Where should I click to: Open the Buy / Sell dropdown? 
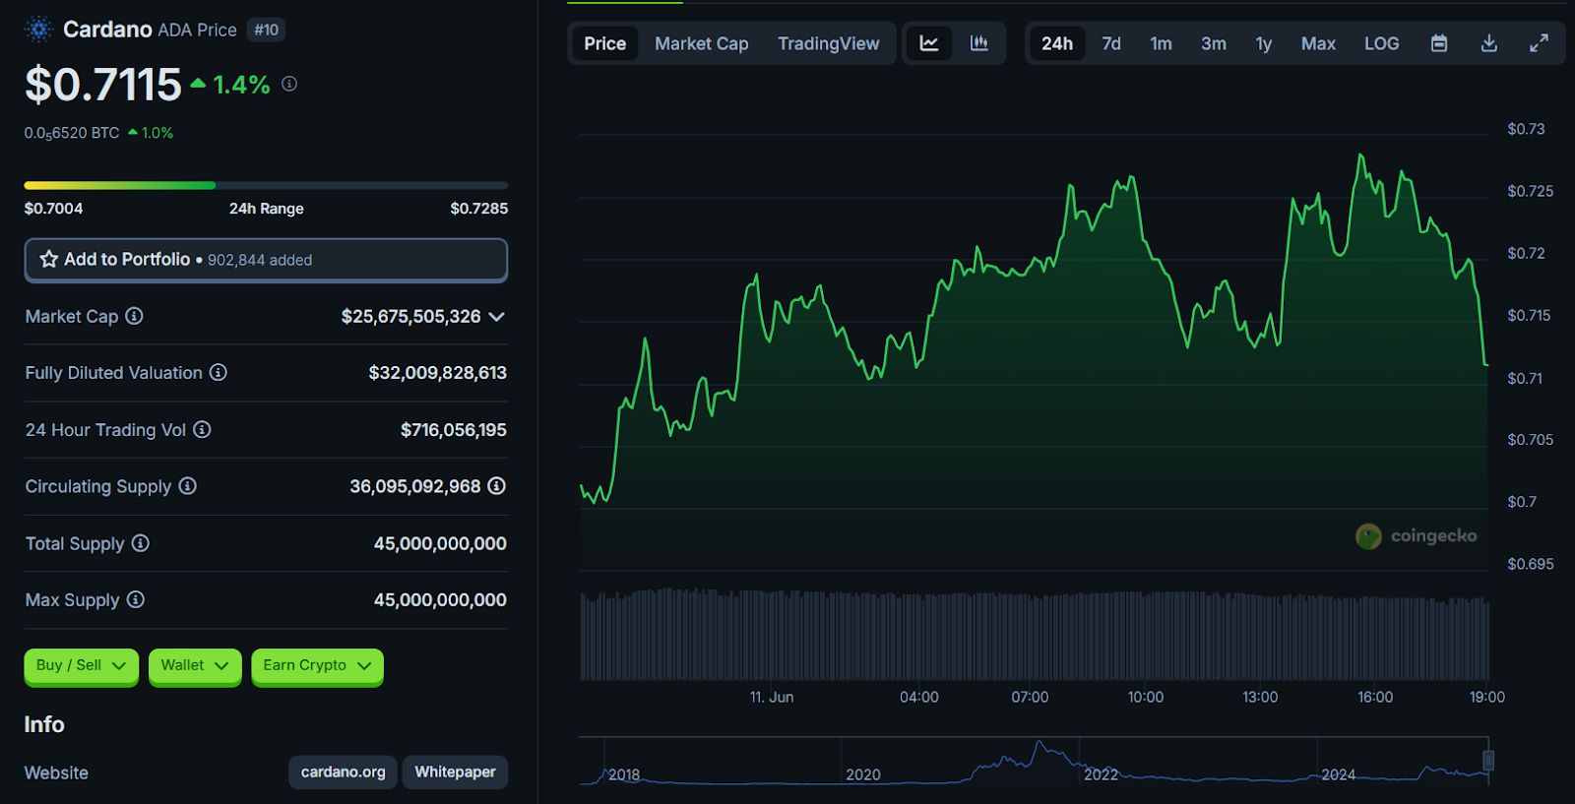click(x=81, y=665)
